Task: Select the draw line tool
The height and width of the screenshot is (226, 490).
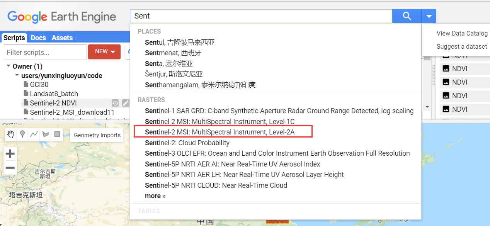Action: click(34, 134)
